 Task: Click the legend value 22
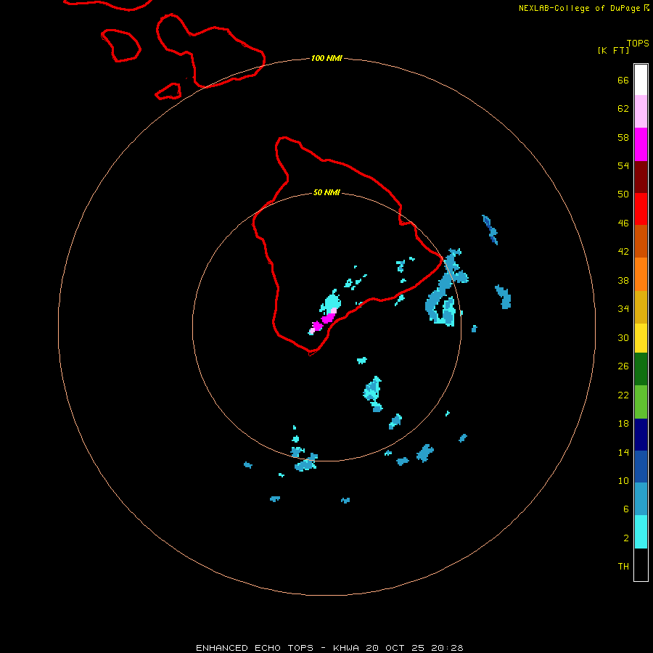(623, 395)
